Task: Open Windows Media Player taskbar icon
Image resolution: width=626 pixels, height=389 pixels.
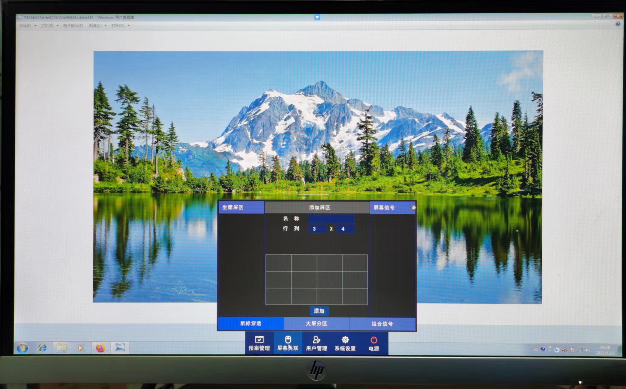Action: 80,348
